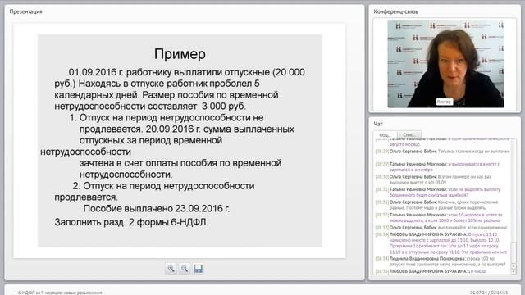Zoom out of the presentation slide
This screenshot has width=525, height=295.
pos(185,269)
